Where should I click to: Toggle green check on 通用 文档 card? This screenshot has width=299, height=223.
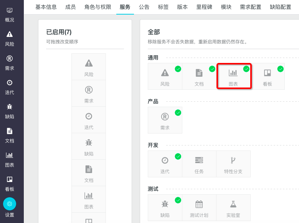(212, 69)
